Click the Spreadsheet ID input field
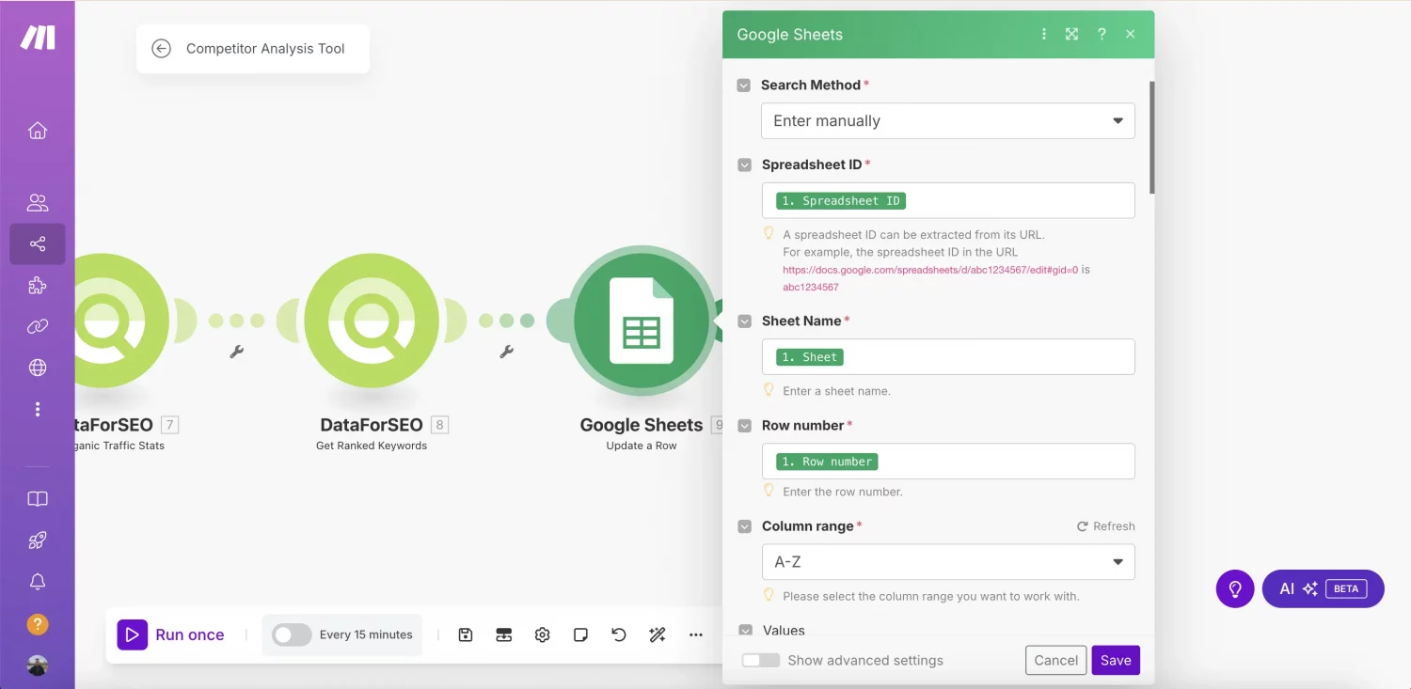1411x689 pixels. coord(947,200)
